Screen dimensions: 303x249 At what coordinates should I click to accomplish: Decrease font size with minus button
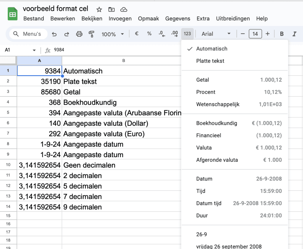243,34
